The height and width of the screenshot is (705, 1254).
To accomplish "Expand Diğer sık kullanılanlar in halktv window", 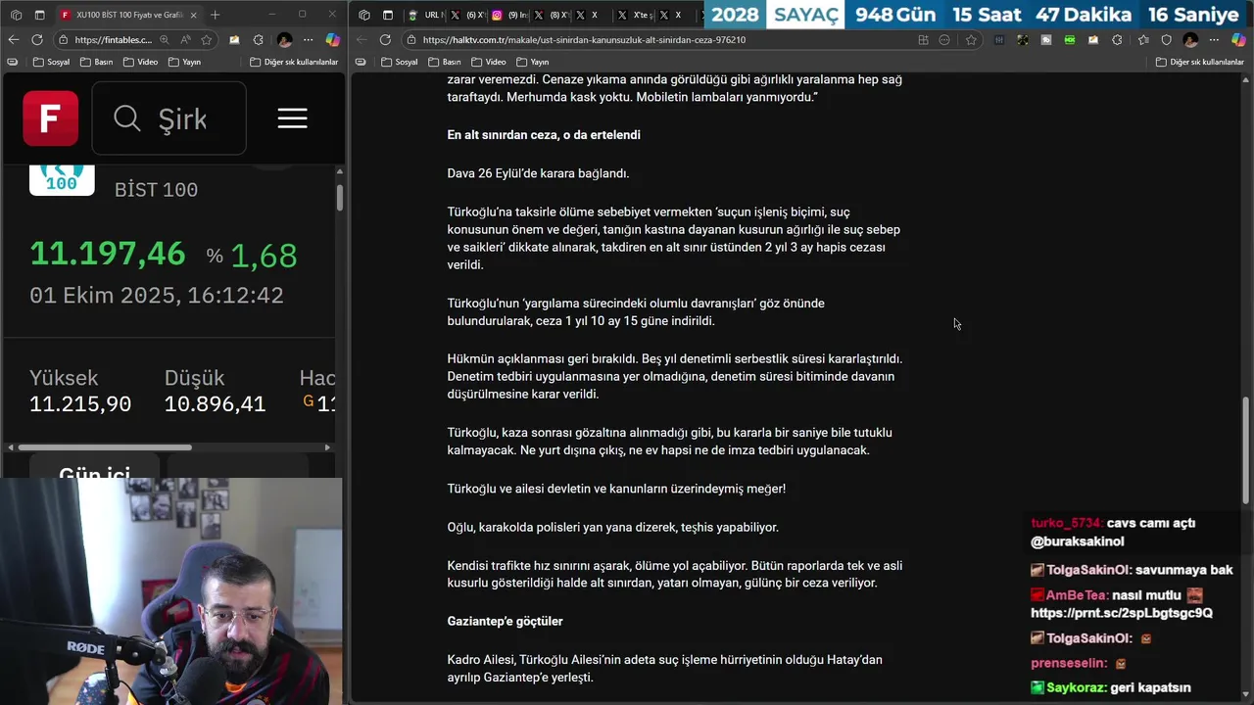I will click(x=1199, y=62).
